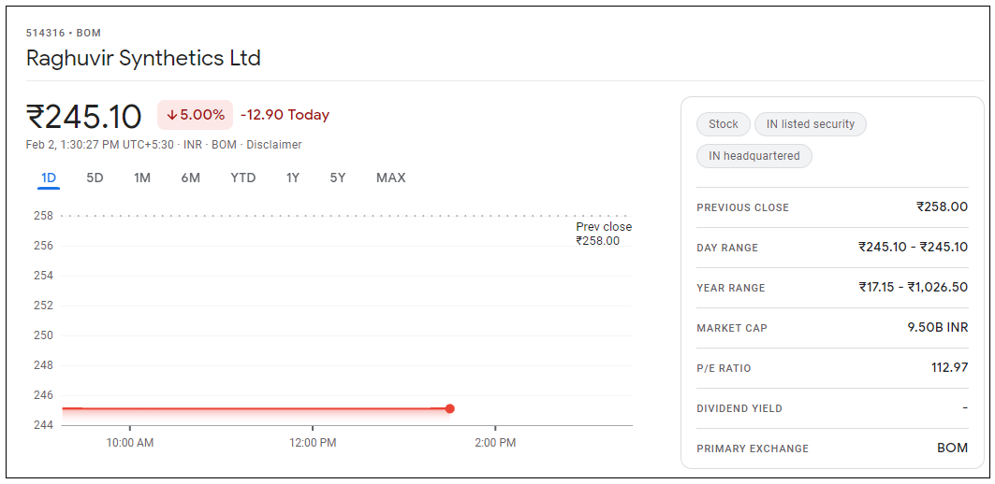Click the 2:00 PM axis label
This screenshot has height=484, width=995.
495,443
